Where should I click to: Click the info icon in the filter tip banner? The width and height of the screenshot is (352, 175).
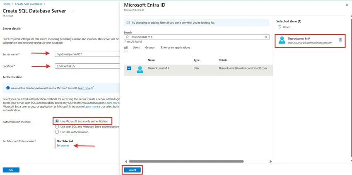coord(128,23)
